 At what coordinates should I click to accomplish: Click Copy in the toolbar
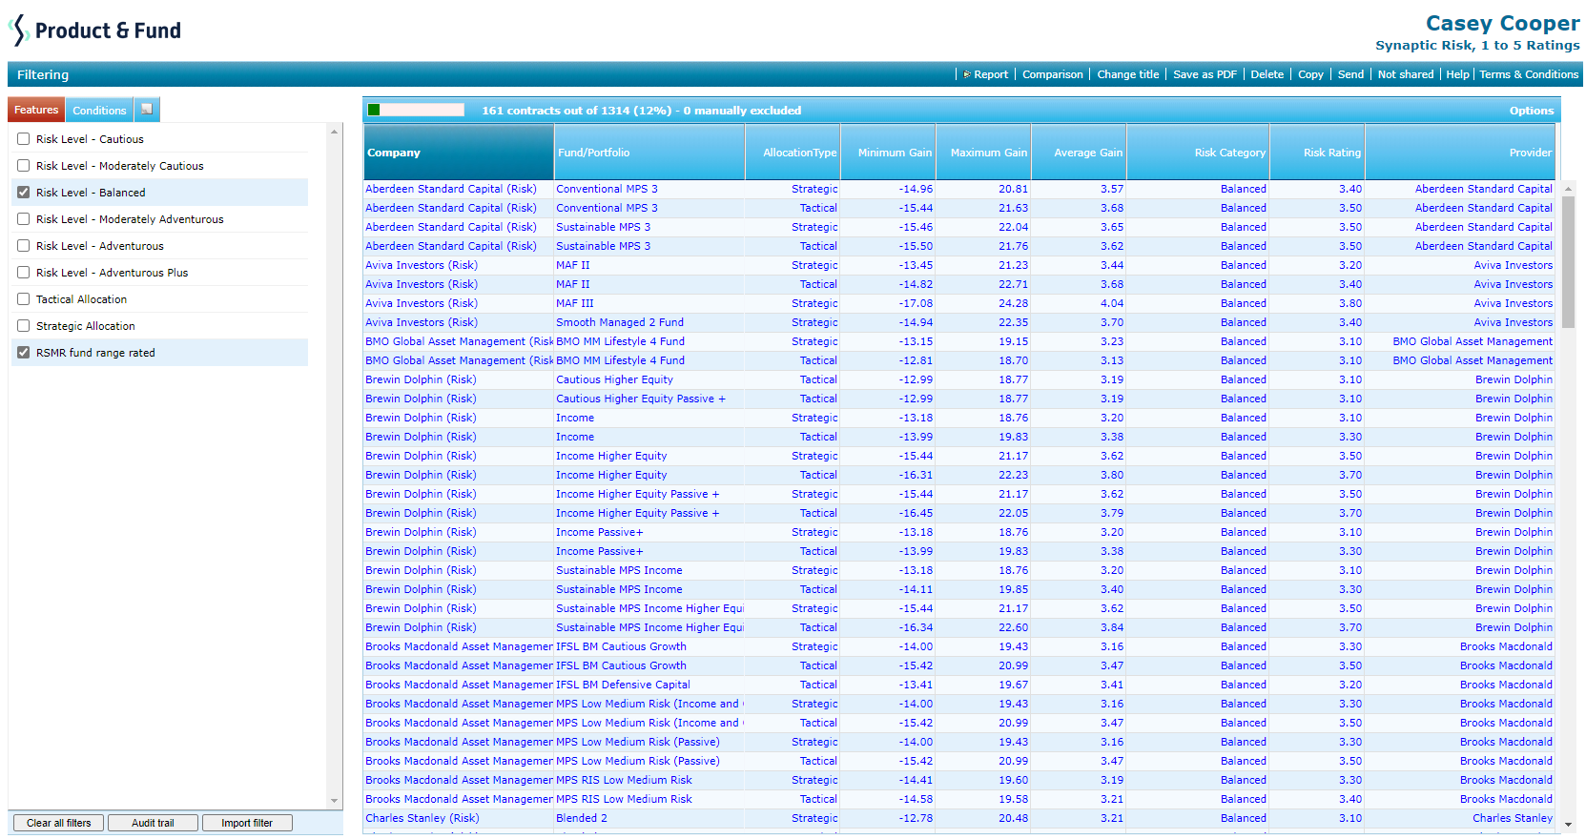click(x=1310, y=74)
